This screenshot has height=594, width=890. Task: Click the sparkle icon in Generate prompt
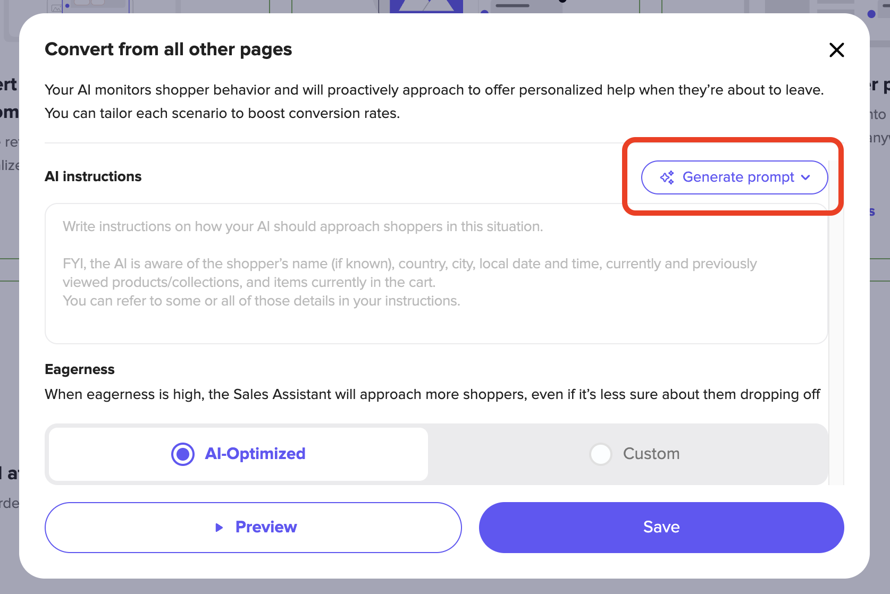click(x=667, y=177)
